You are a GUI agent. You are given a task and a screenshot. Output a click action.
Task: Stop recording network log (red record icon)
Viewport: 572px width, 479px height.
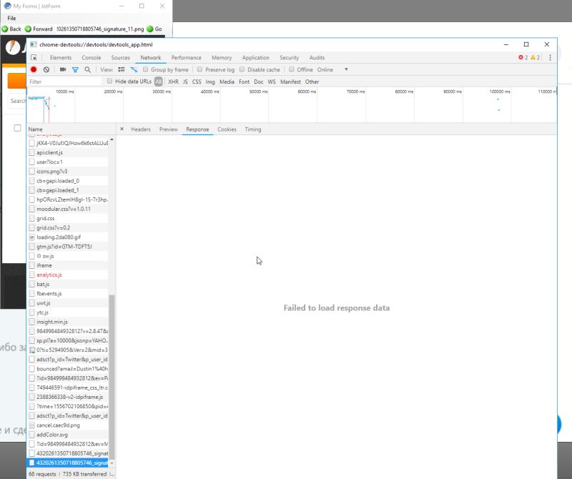[34, 69]
